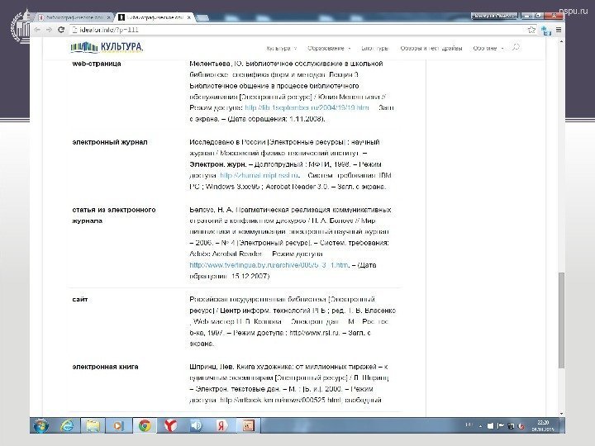The image size is (595, 446).
Task: Open Windows Explorer folder in the taskbar
Action: point(93,426)
